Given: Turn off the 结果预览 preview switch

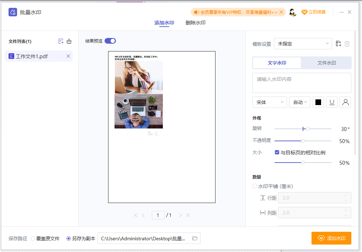Looking at the screenshot, I should (110, 41).
